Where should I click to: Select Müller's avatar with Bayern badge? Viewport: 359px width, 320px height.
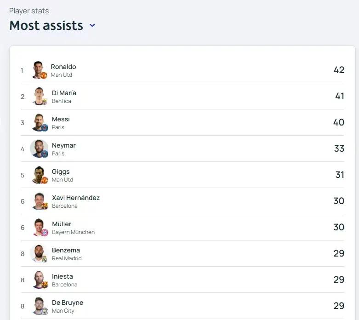[x=39, y=227]
